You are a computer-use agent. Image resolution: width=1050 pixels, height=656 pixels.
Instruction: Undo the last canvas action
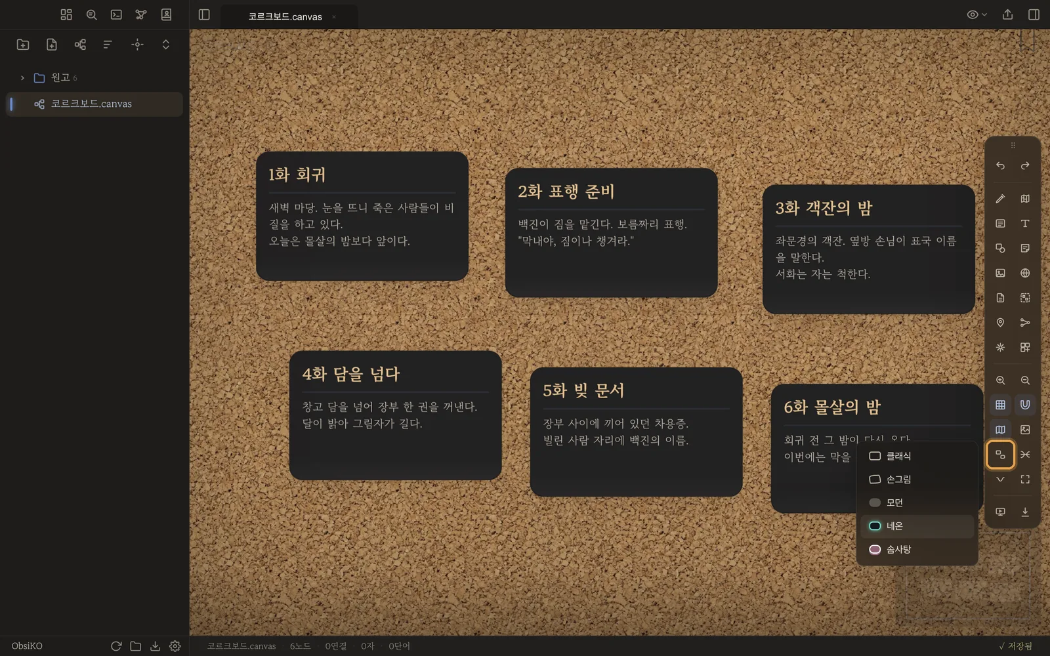(1000, 166)
